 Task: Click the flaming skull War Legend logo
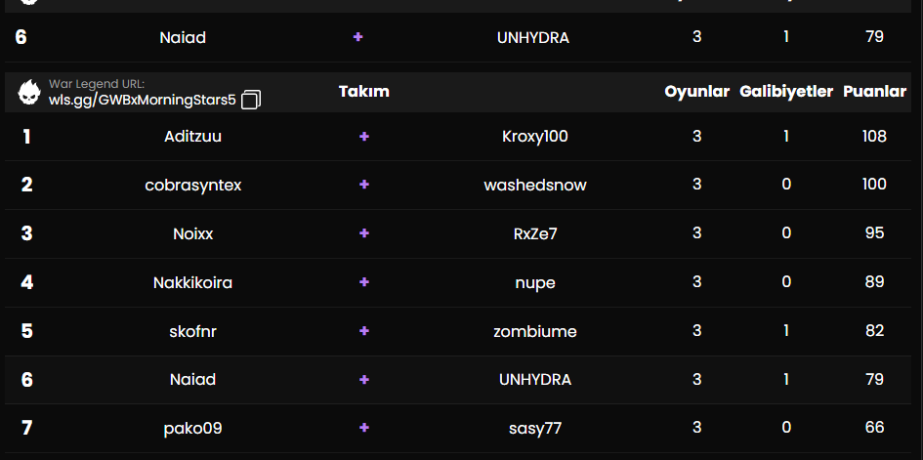pos(29,93)
